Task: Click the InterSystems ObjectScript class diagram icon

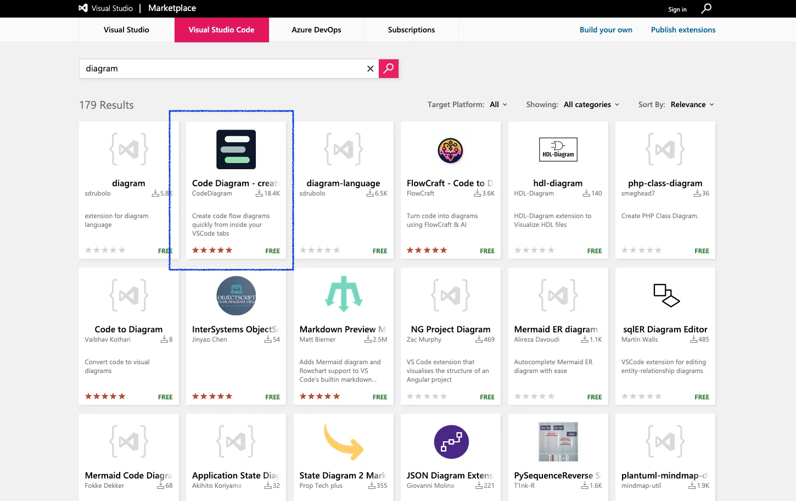Action: pos(236,296)
